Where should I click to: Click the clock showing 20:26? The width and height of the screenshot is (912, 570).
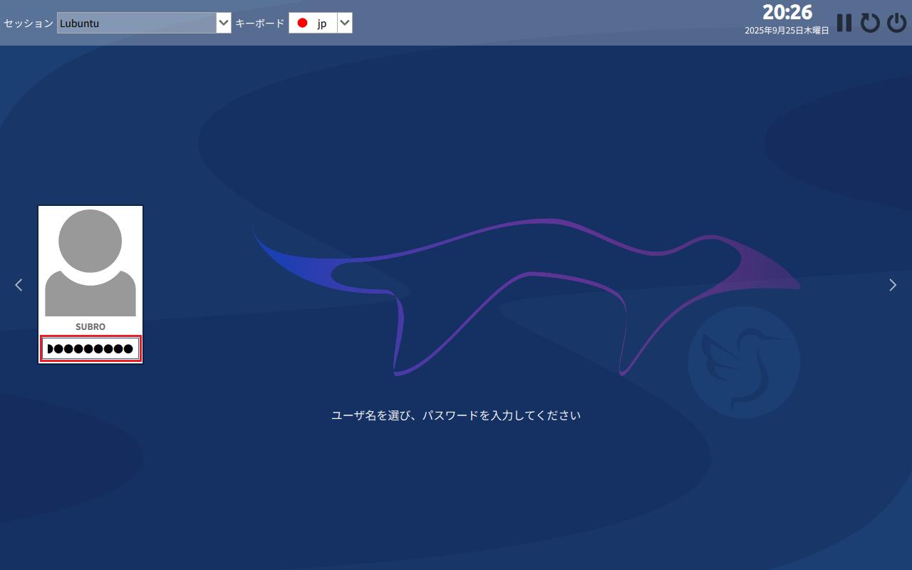787,12
